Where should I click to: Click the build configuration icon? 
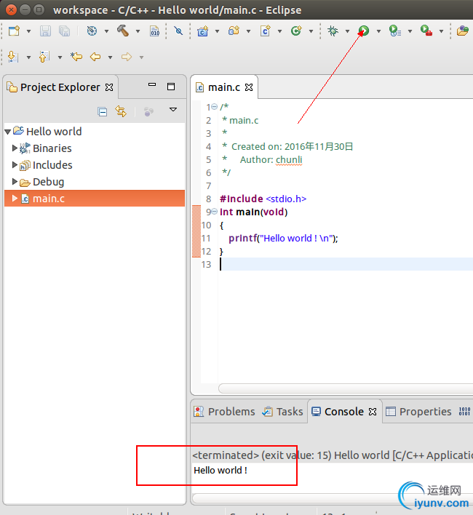[92, 31]
